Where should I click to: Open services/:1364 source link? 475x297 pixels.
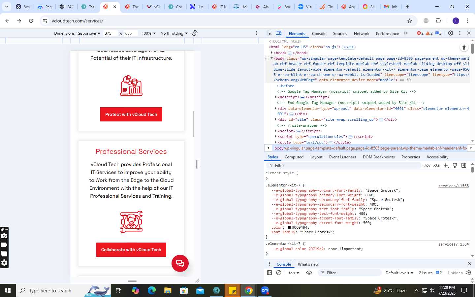[x=453, y=244]
